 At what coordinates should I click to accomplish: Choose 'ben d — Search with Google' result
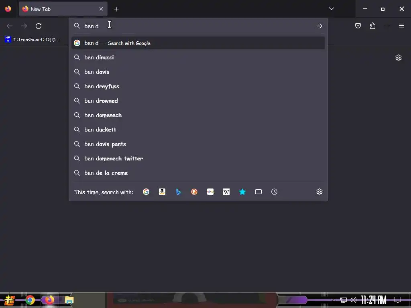point(198,43)
